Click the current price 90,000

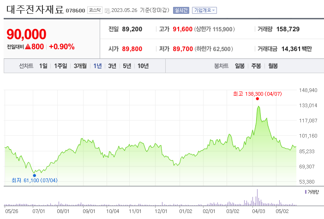click(26, 34)
